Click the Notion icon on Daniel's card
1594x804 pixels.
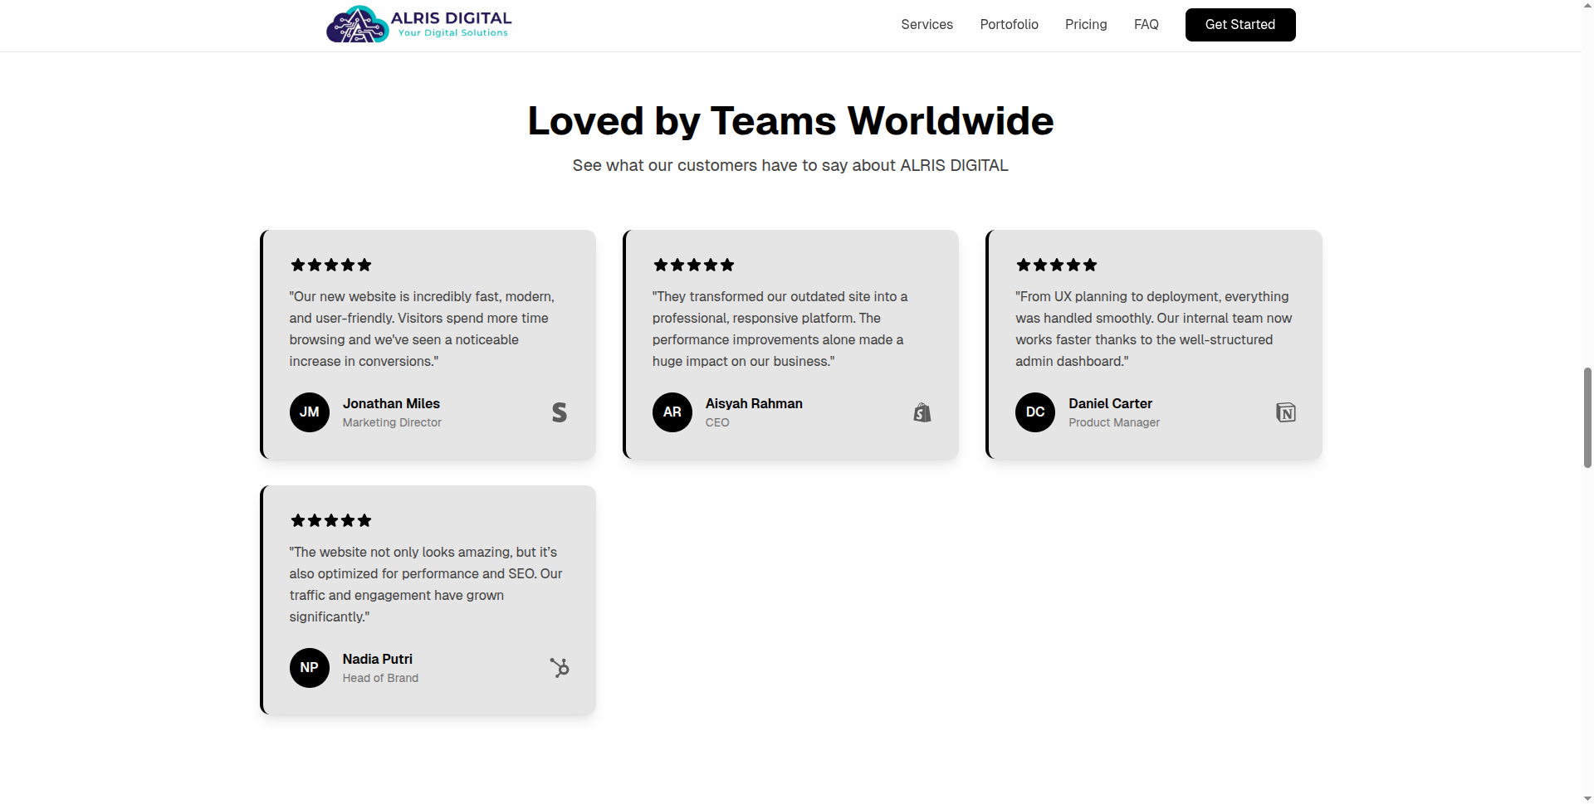tap(1285, 412)
